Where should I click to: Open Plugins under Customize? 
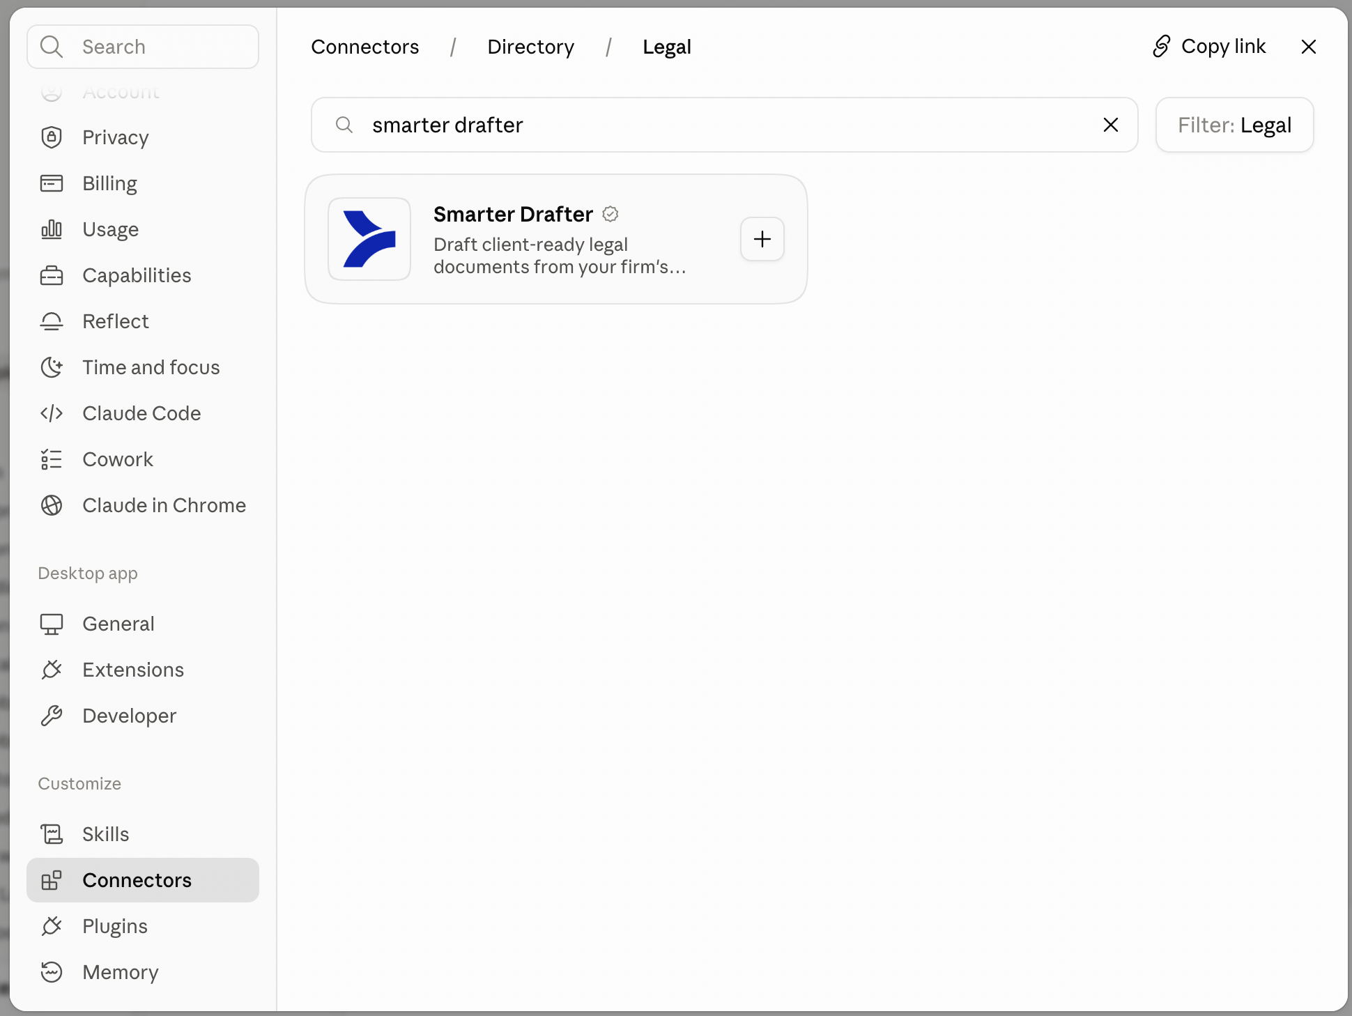(143, 926)
